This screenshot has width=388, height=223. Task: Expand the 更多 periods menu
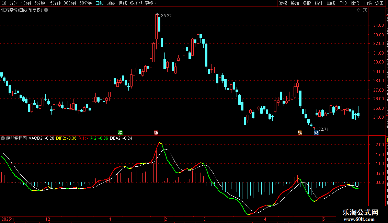coord(151,3)
